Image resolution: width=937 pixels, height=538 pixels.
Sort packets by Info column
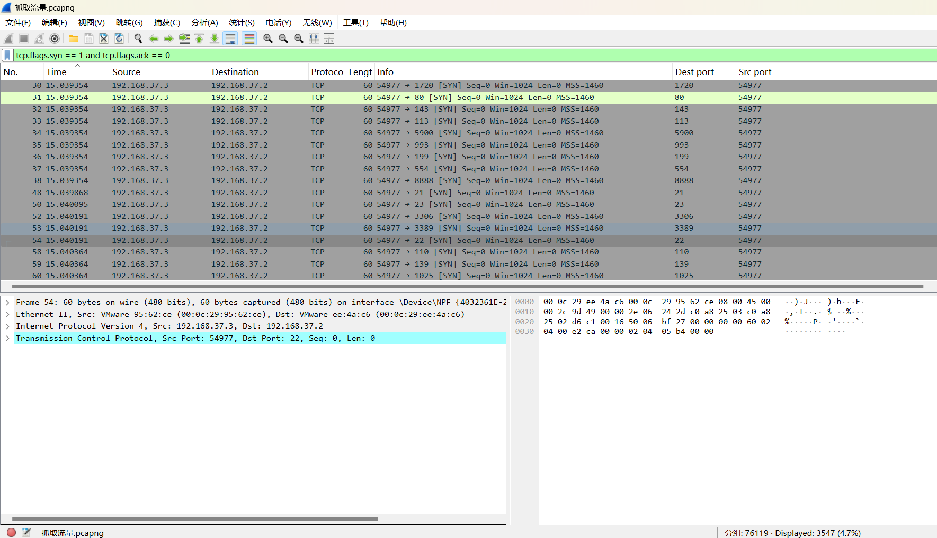coord(523,72)
